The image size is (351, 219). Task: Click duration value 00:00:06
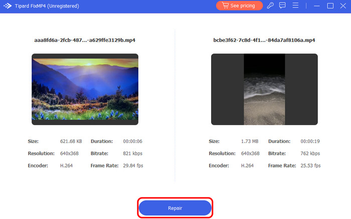(132, 141)
